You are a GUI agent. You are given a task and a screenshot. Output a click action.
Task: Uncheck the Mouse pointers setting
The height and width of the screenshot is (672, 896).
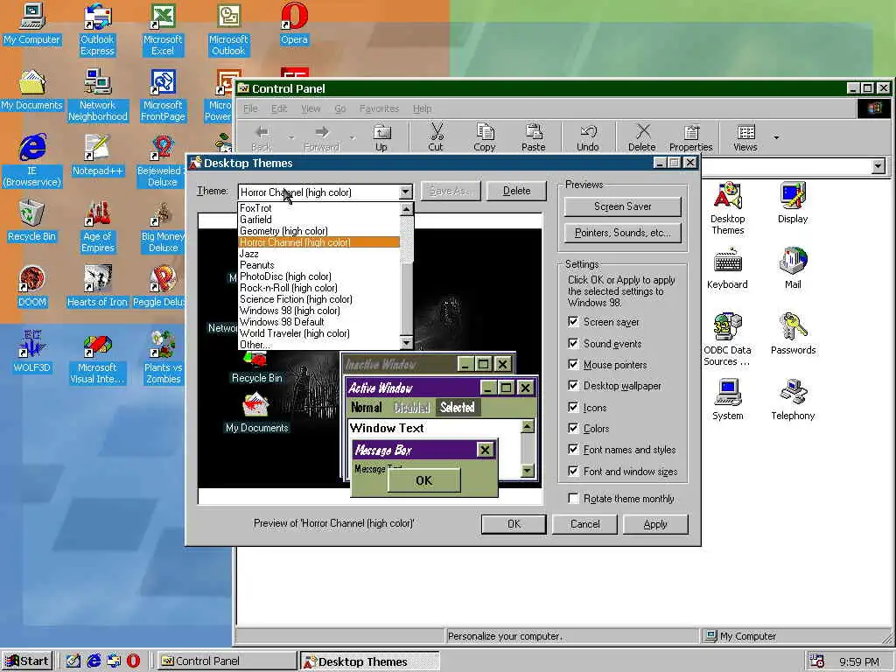click(x=573, y=364)
